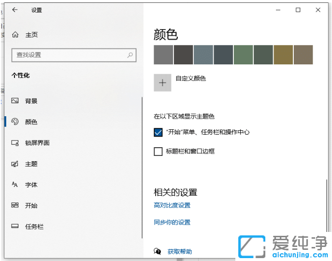Click the search magnifier icon
Viewport: 332px width, 261px height.
pos(130,55)
